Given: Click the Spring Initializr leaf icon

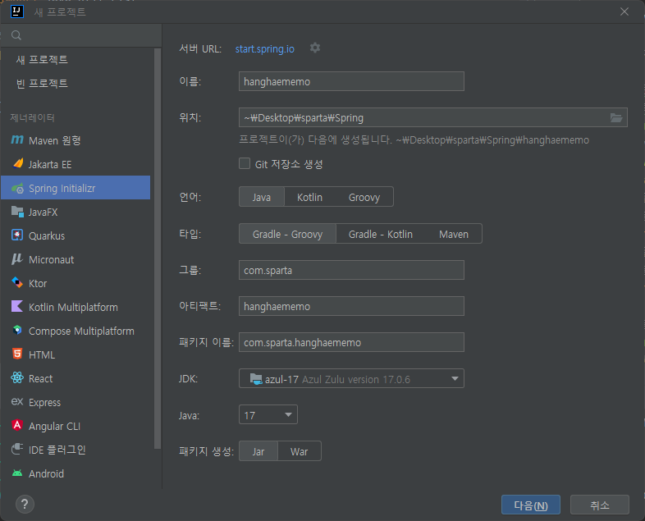Looking at the screenshot, I should pos(18,189).
